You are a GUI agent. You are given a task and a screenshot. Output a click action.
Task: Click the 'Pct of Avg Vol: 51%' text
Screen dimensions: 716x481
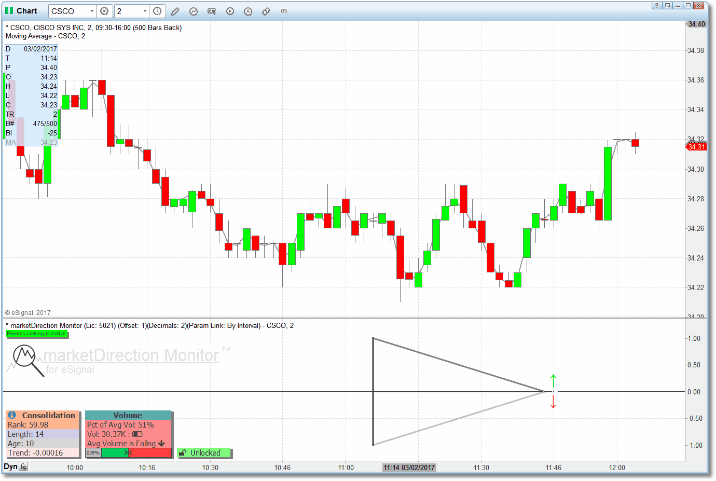pos(120,425)
